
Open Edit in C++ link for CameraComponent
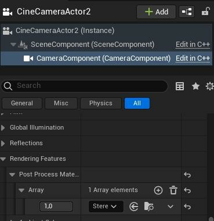tap(193, 58)
